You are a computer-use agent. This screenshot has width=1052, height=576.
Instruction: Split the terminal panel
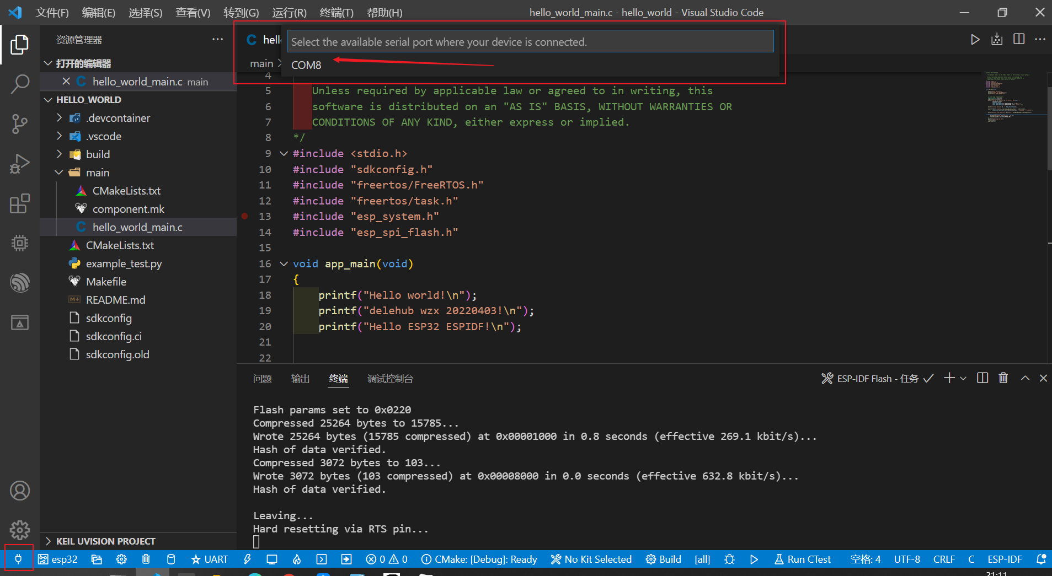pos(982,378)
